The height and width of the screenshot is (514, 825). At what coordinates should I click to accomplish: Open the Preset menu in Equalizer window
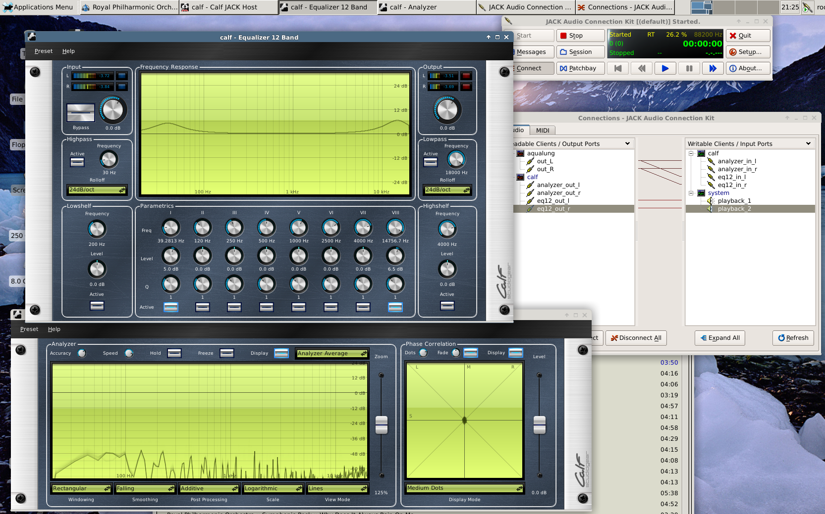coord(43,51)
